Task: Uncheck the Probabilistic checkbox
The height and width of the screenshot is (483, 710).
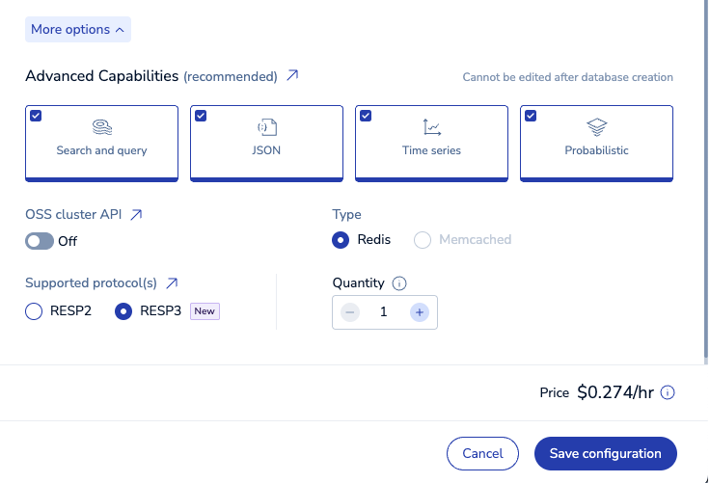Action: coord(531,116)
